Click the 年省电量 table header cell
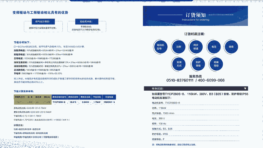This screenshot has width=263, height=148. point(109,96)
